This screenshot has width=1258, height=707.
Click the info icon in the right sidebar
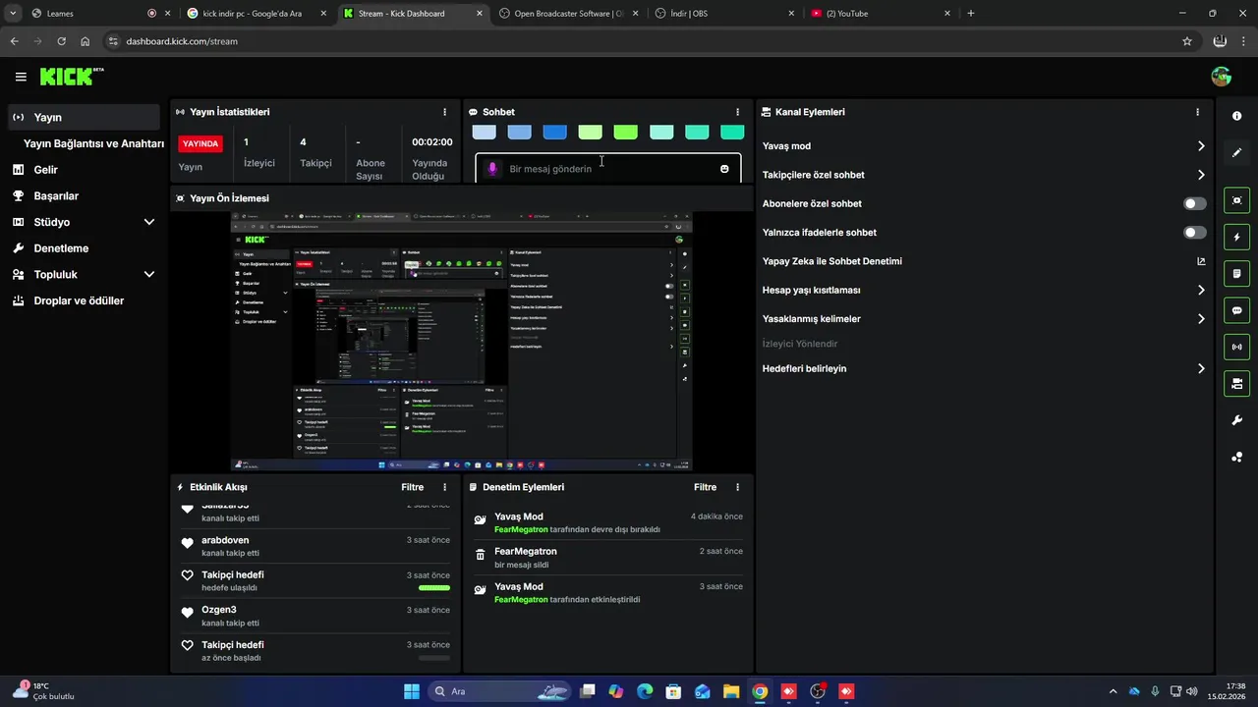[1237, 116]
